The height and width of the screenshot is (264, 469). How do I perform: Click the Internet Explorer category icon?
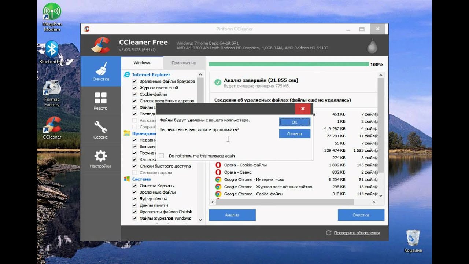(x=127, y=74)
